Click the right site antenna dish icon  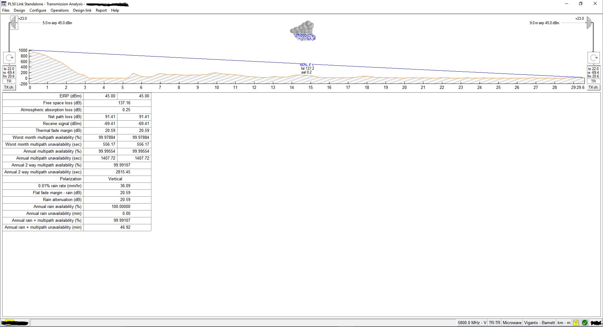click(x=589, y=23)
